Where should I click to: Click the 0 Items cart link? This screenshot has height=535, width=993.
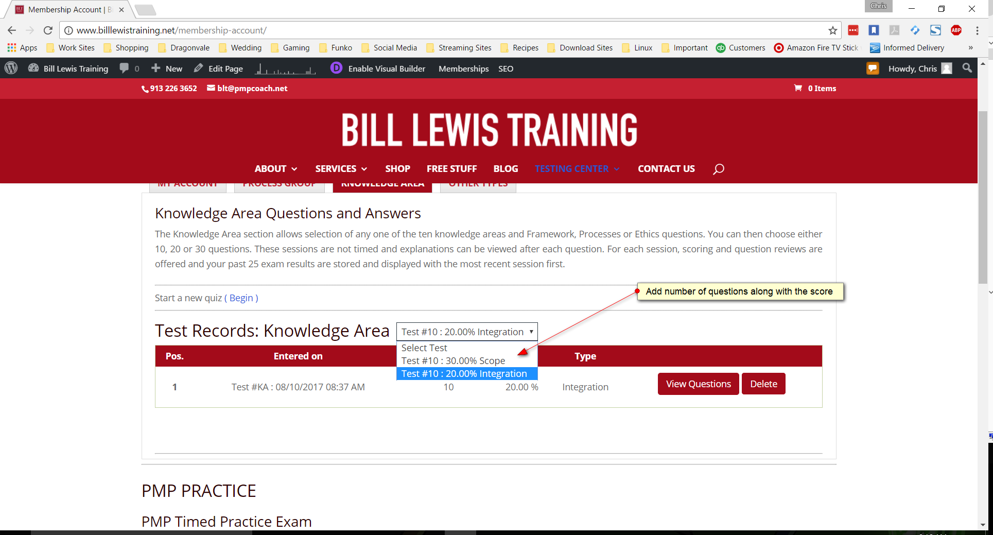(822, 88)
